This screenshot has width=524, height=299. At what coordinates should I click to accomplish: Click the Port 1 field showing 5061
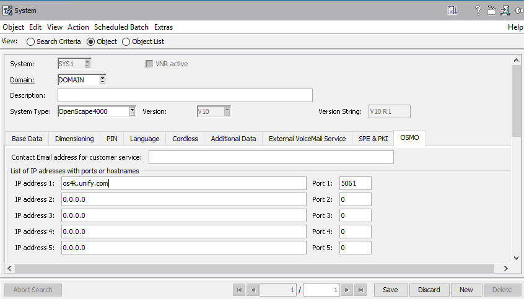[356, 183]
